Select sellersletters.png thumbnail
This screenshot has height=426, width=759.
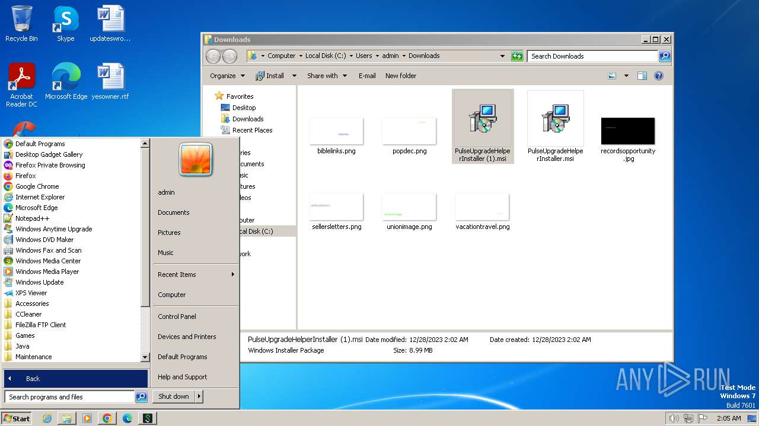click(x=336, y=211)
